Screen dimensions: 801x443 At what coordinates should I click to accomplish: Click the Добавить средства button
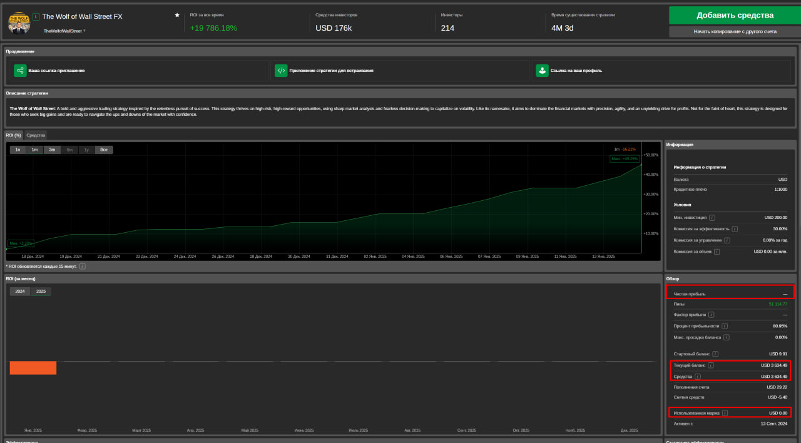click(735, 16)
